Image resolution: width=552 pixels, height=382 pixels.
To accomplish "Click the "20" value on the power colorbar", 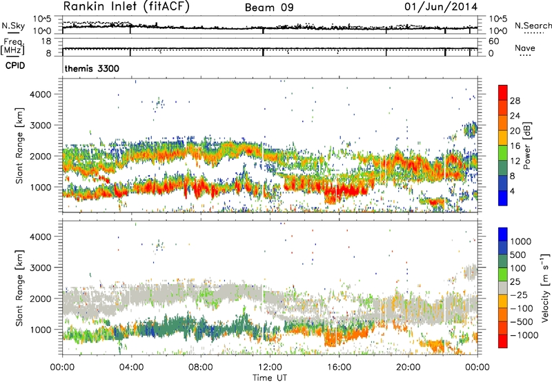I will coord(515,131).
